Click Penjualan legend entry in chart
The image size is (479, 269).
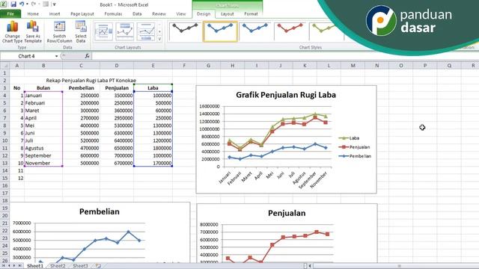coord(354,147)
